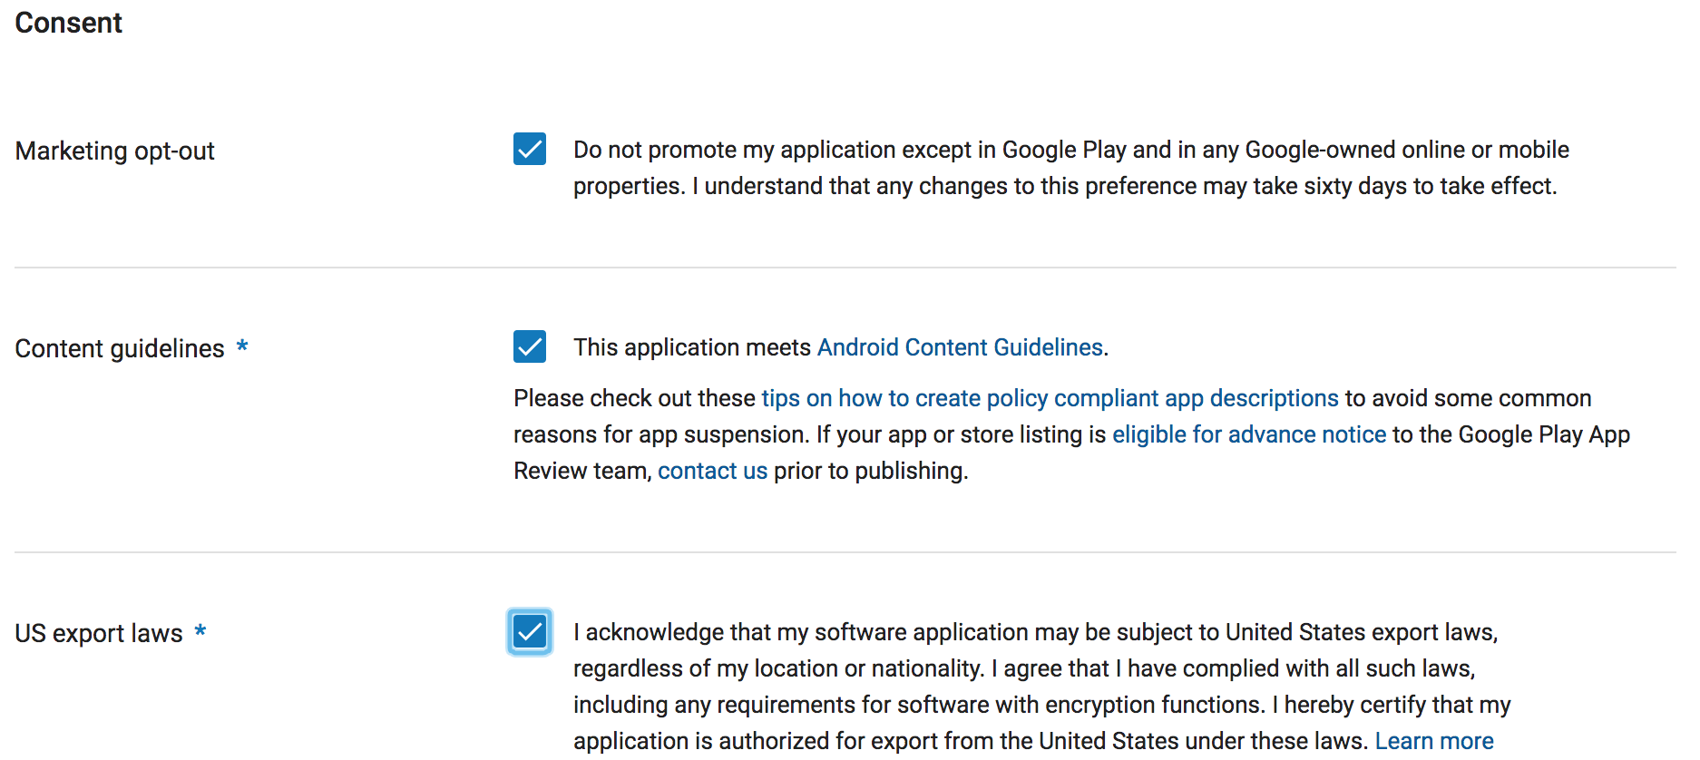Click the Consent section heading
Viewport: 1700px width, 760px height.
(69, 23)
